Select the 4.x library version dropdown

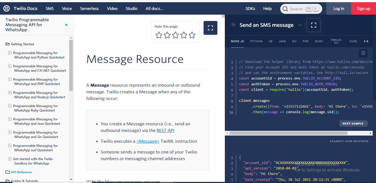point(366,41)
